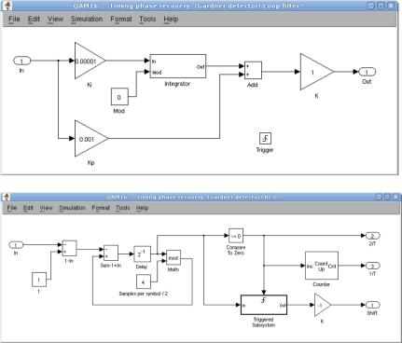Click the Mod constant block
Viewport: 402px width, 343px height.
point(119,97)
